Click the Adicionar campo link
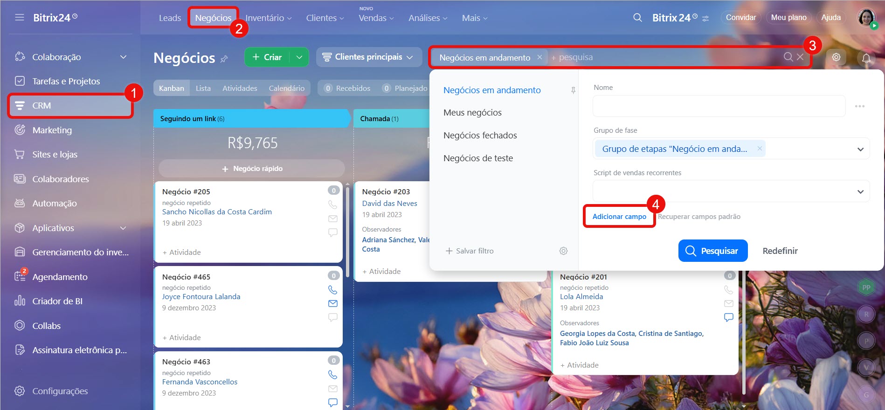Viewport: 885px width, 410px height. [x=619, y=217]
